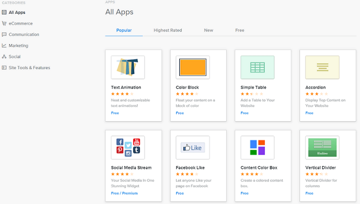Click the Simple Table star rating
Image resolution: width=360 pixels, height=204 pixels.
252,94
